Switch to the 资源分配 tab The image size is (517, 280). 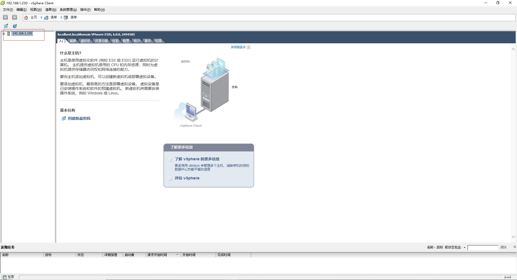(x=101, y=41)
